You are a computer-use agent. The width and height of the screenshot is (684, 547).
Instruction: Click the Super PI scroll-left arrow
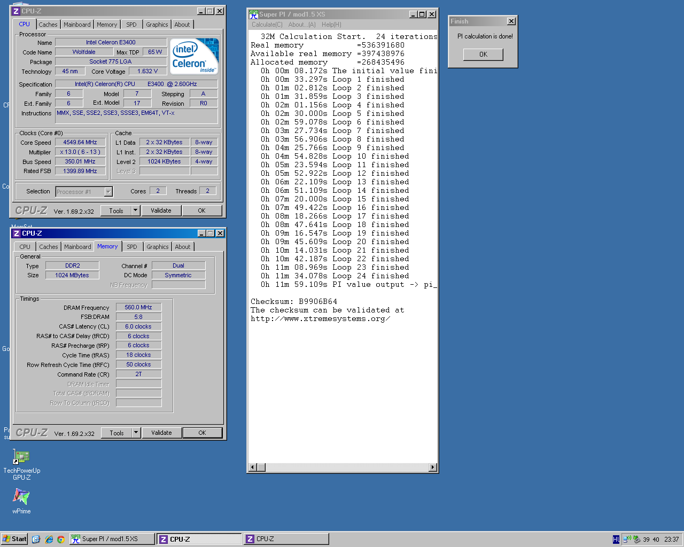(253, 467)
